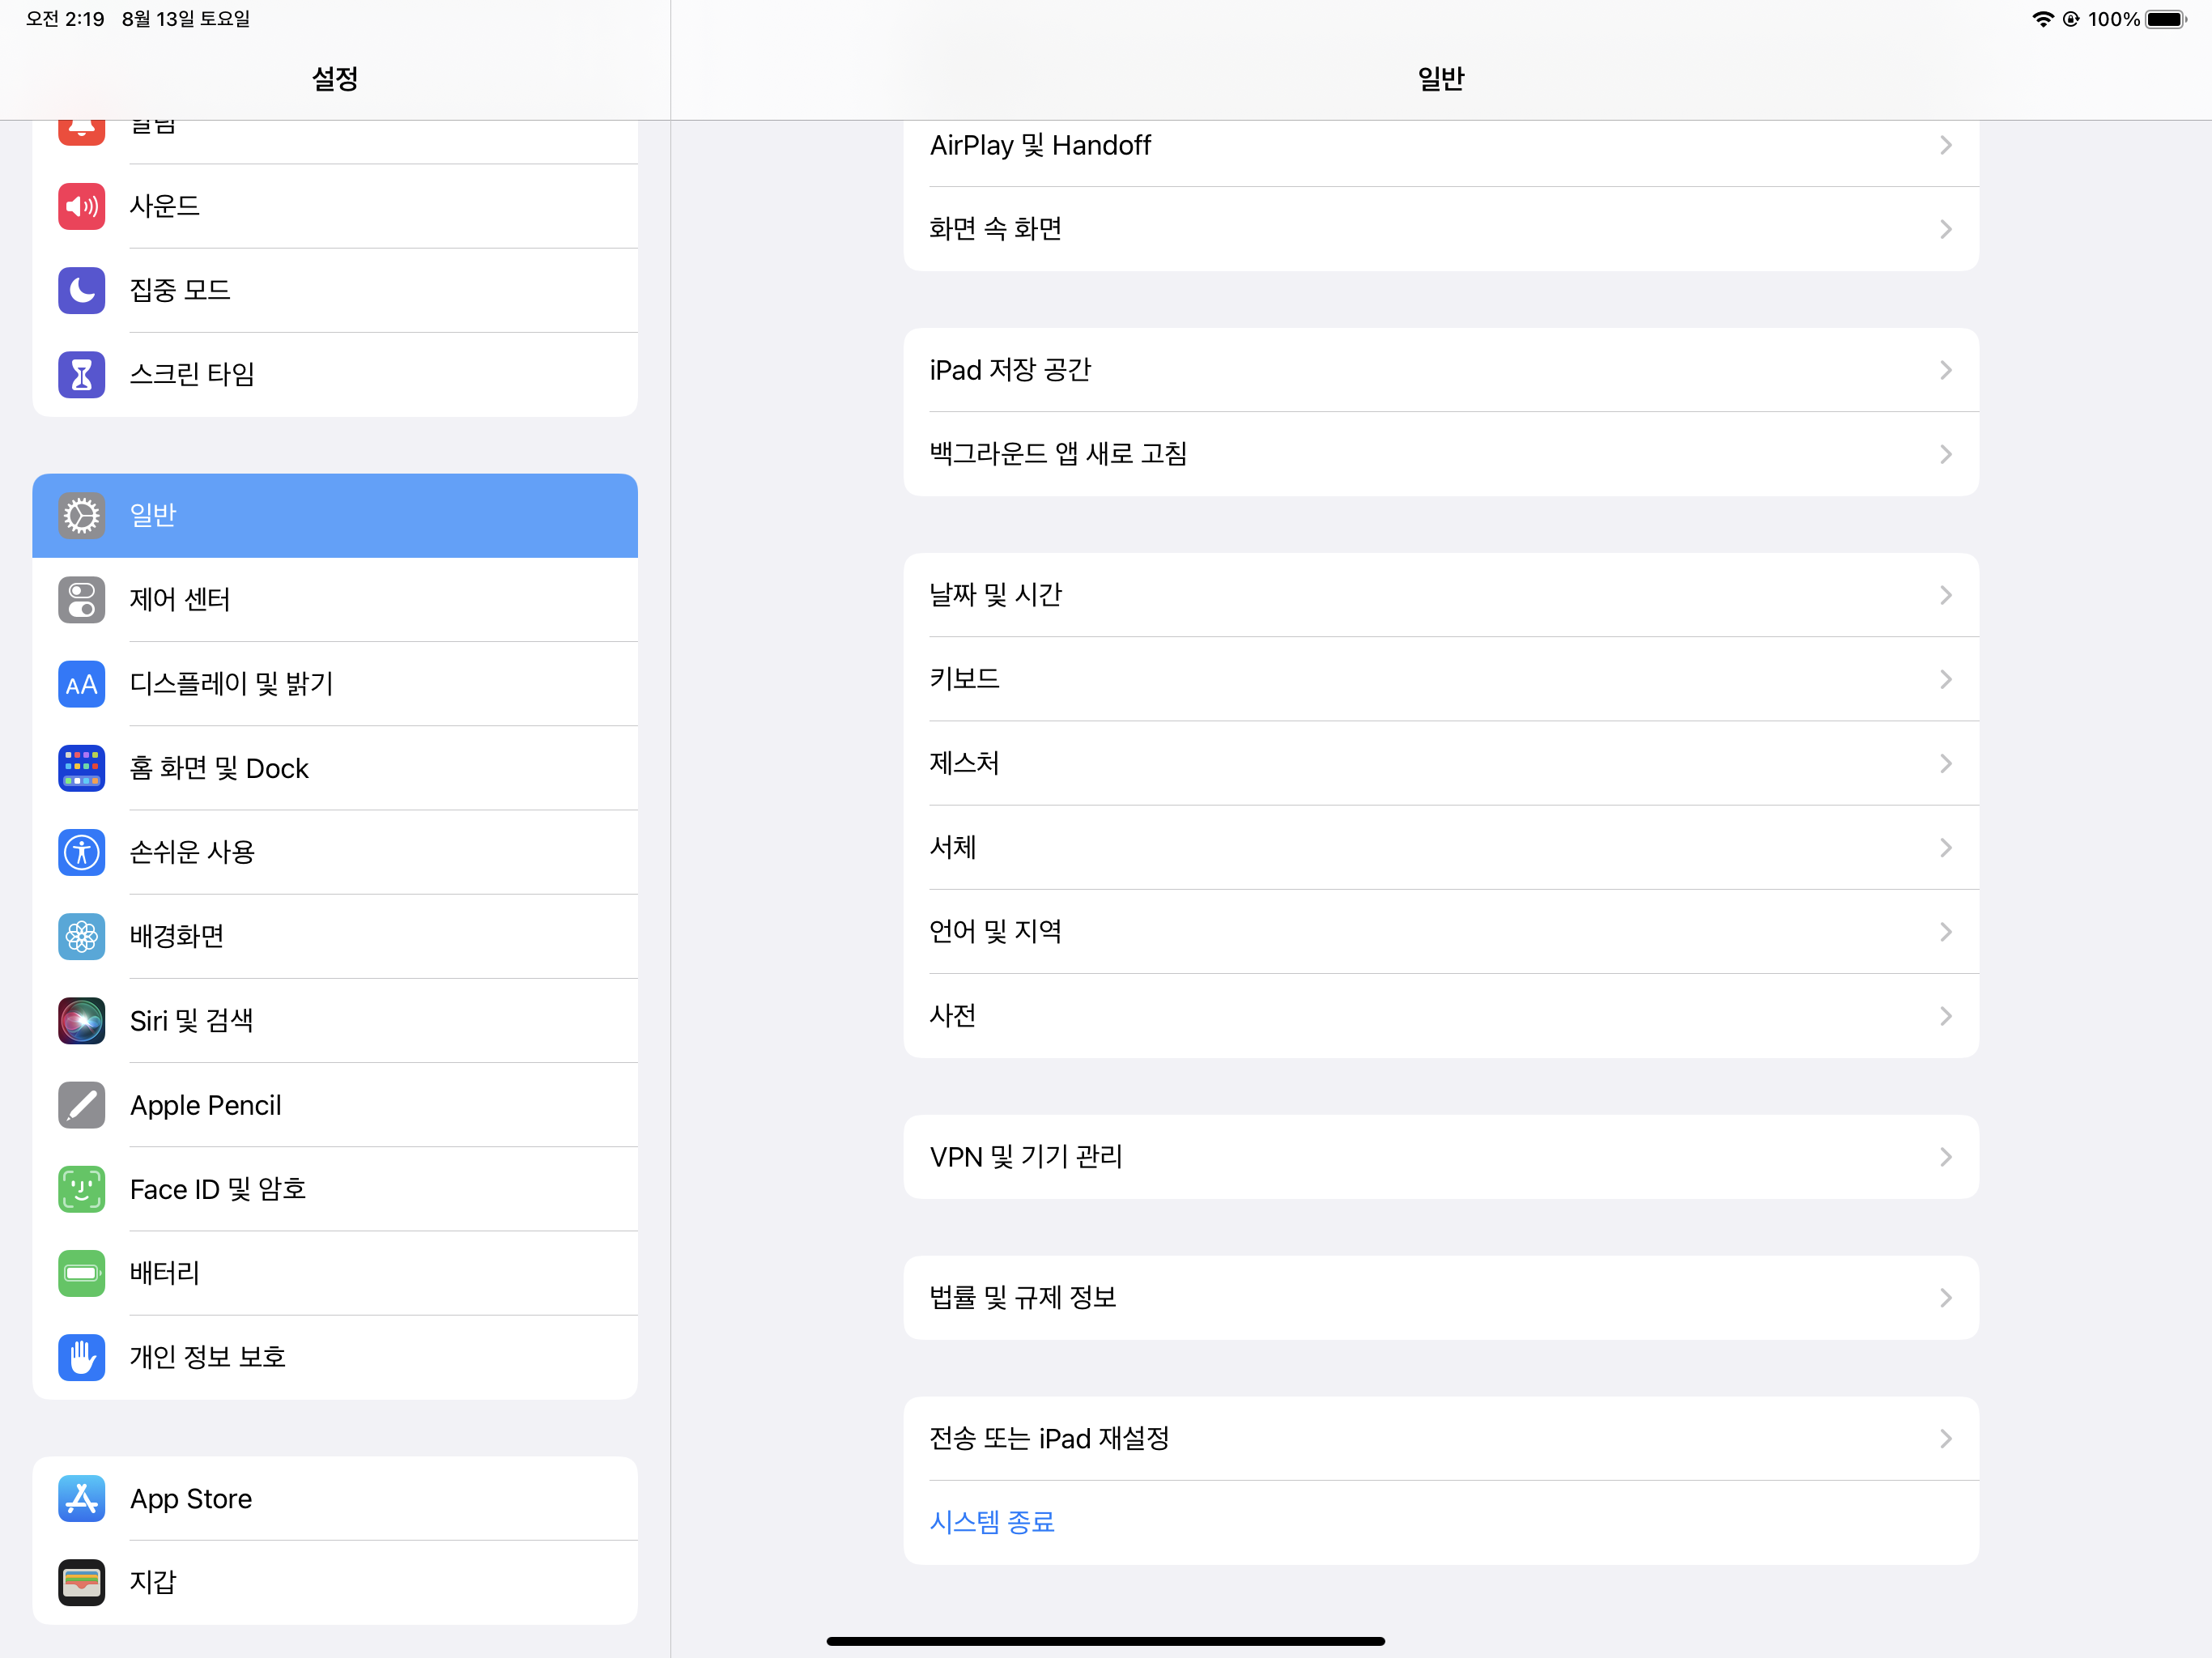The image size is (2212, 1658).
Task: Expand the 키보드 row chevron
Action: coord(1945,680)
